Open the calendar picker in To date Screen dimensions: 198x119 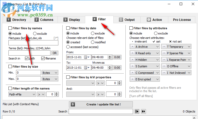87,68
